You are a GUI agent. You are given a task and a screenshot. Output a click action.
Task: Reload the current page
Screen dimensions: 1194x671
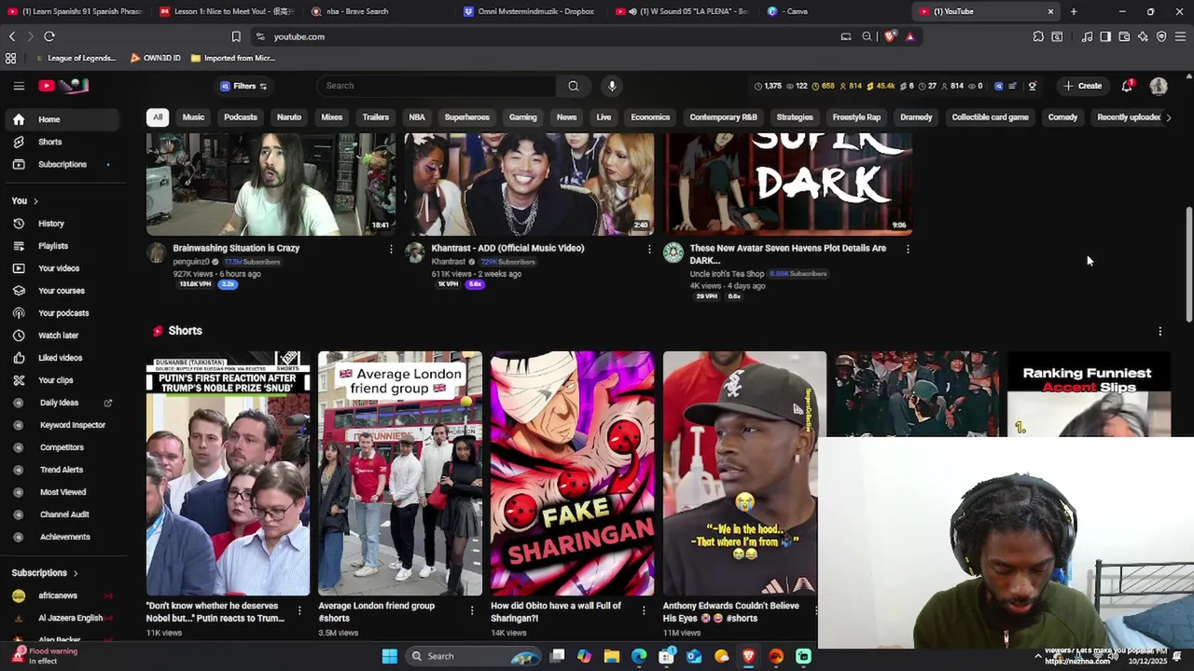coord(49,36)
